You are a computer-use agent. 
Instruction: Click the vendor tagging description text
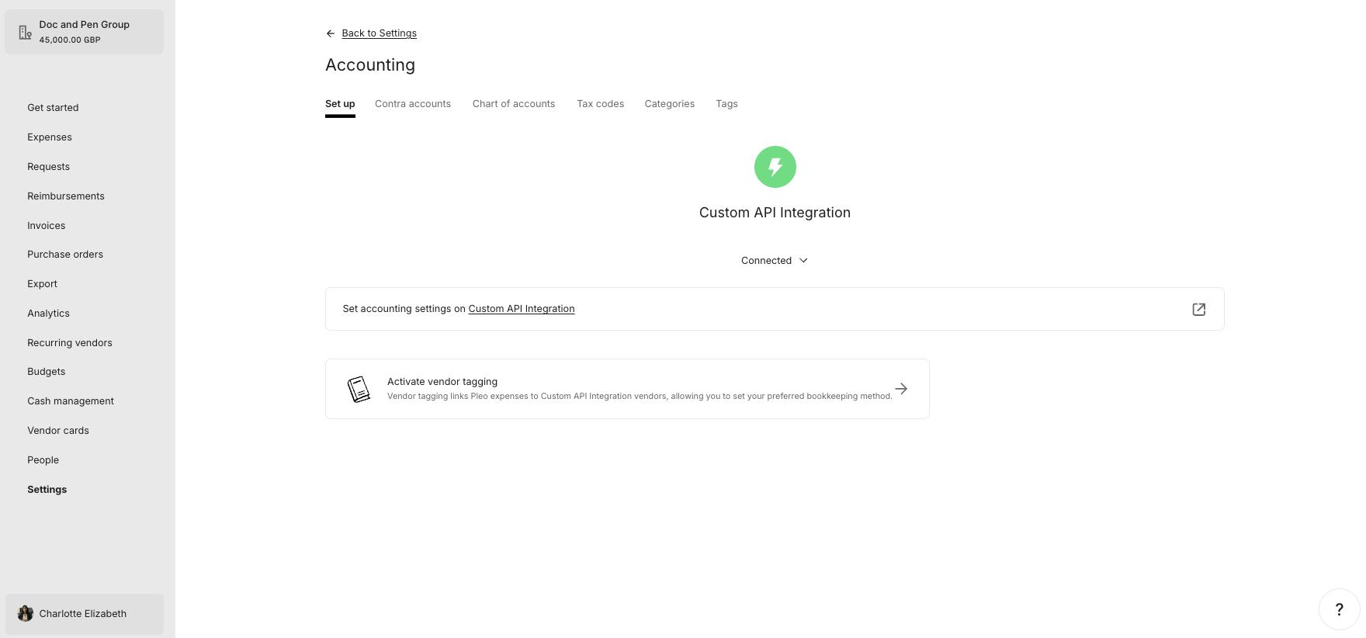[640, 397]
